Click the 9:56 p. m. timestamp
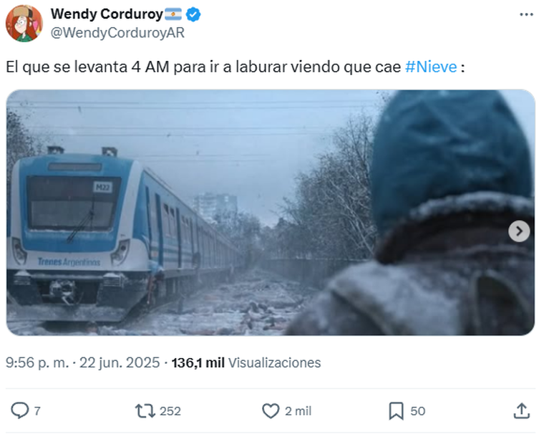Screen dimensions: 544x434 coord(37,363)
